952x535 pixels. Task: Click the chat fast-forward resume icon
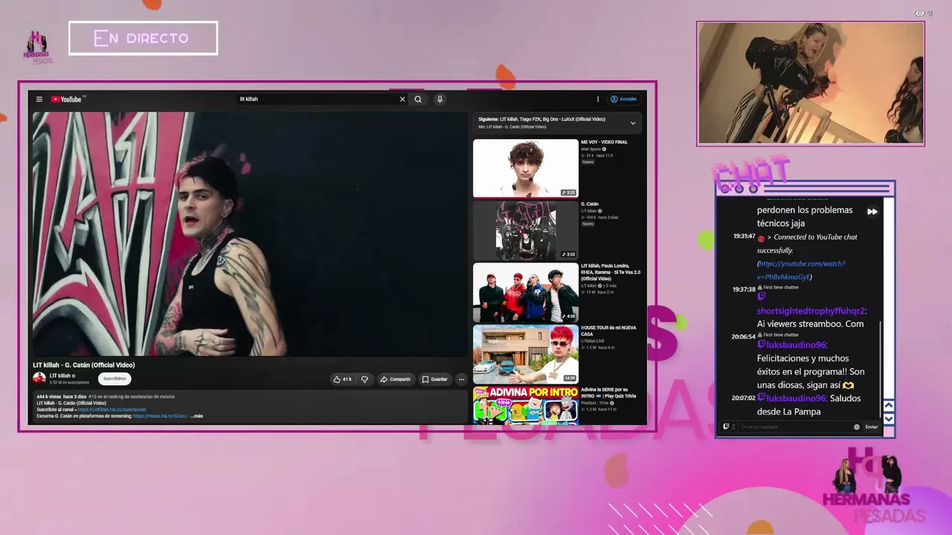(x=872, y=212)
